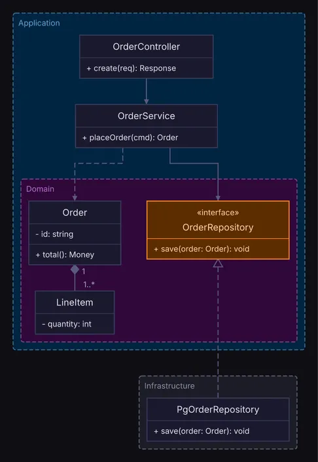318x462 pixels.
Task: Click the Domain package label
Action: (x=40, y=189)
